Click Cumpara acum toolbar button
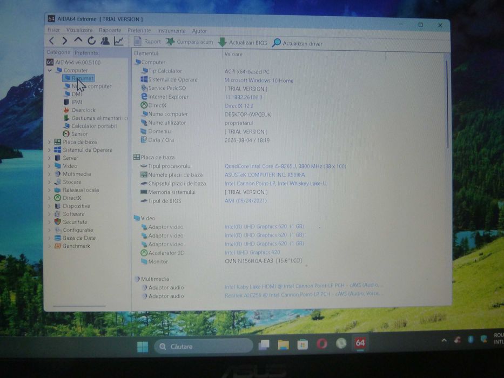Viewport: 504px width, 378px height. tap(189, 42)
